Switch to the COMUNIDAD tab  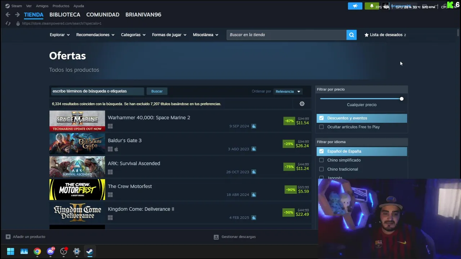tap(103, 15)
